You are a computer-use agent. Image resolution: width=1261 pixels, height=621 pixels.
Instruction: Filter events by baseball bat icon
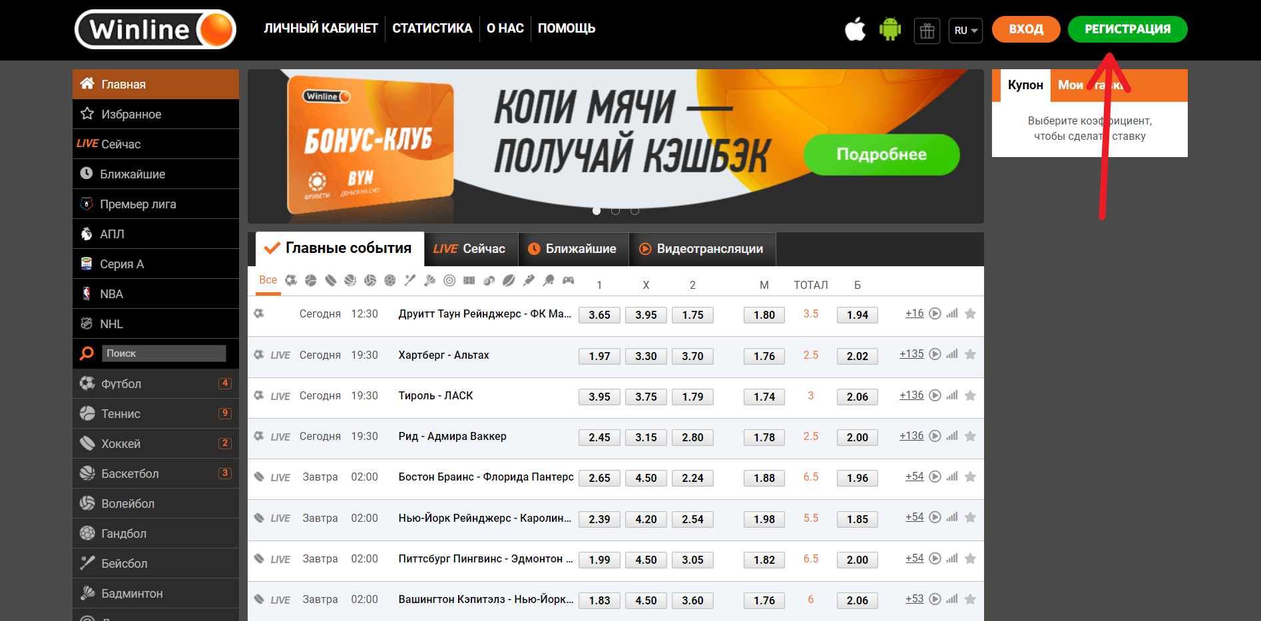click(x=409, y=280)
